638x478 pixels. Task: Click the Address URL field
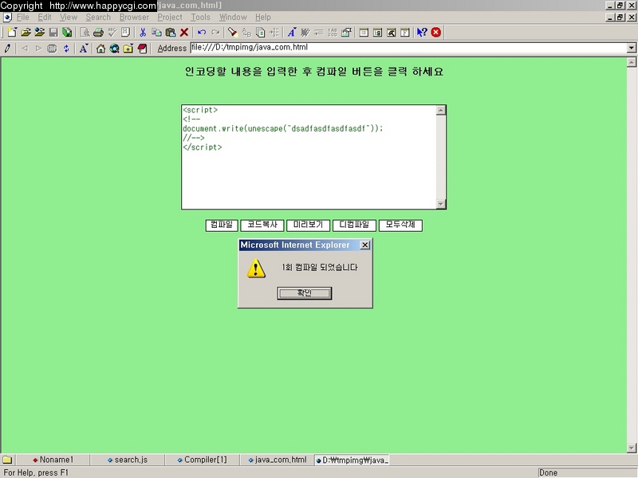[x=408, y=48]
